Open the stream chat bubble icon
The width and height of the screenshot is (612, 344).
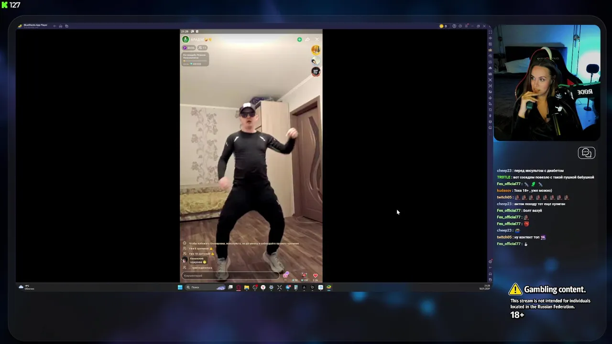[x=587, y=153]
